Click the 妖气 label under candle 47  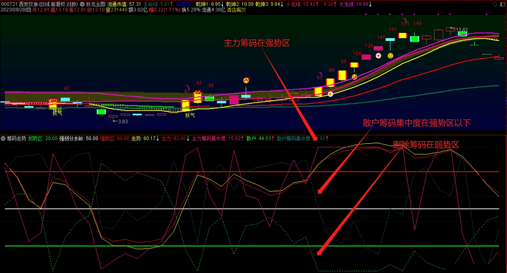[x=190, y=115]
